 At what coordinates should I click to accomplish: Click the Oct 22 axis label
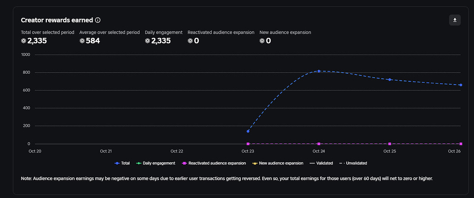[177, 151]
